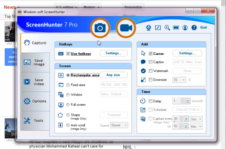This screenshot has height=149, width=226.
Task: Click the keyboard hotkeys icon
Action: point(61,54)
